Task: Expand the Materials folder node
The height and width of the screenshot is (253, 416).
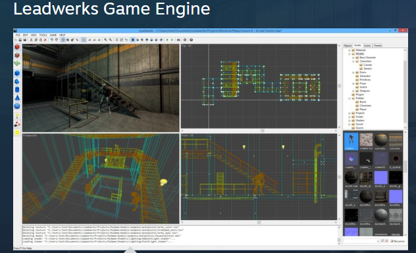Action: (350, 50)
